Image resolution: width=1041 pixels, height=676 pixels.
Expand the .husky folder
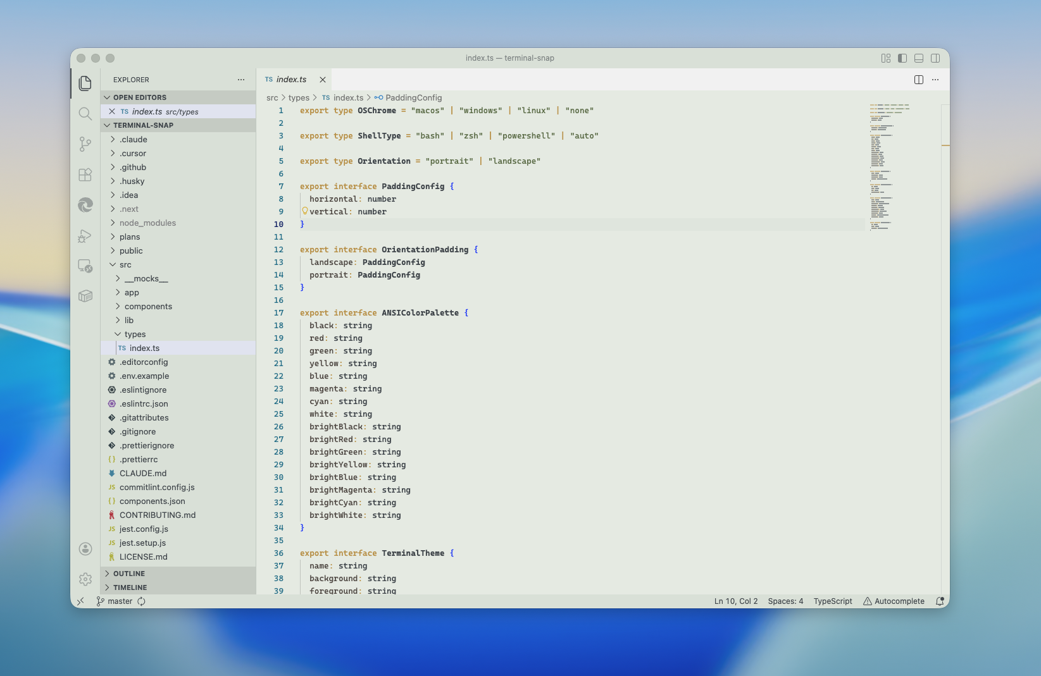click(x=178, y=181)
